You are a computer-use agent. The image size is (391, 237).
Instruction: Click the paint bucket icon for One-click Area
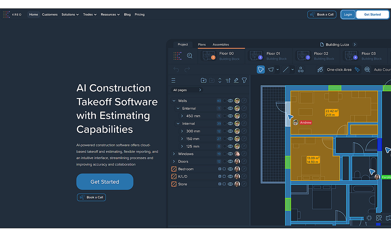click(321, 69)
